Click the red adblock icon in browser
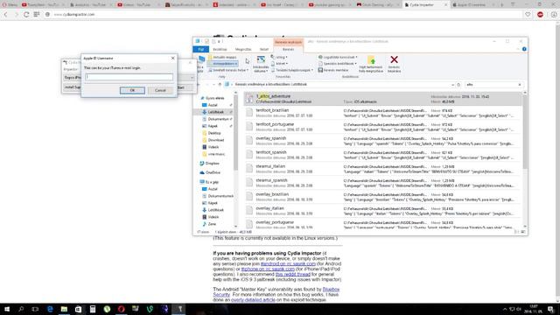 [x=540, y=14]
